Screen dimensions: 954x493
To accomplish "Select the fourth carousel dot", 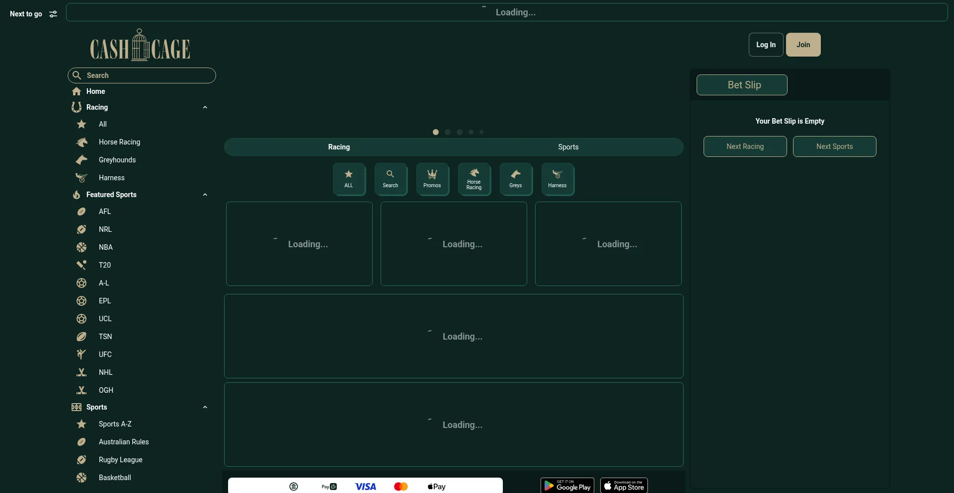I will 471,132.
